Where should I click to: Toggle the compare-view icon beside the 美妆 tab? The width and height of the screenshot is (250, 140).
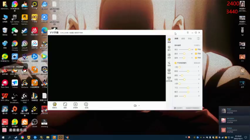click(x=198, y=39)
